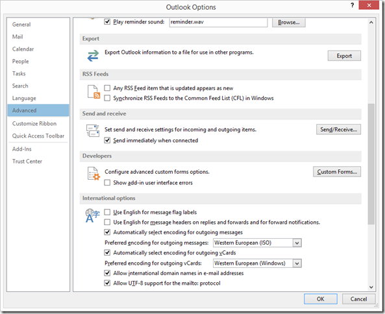Click the international options language icon

pos(92,215)
